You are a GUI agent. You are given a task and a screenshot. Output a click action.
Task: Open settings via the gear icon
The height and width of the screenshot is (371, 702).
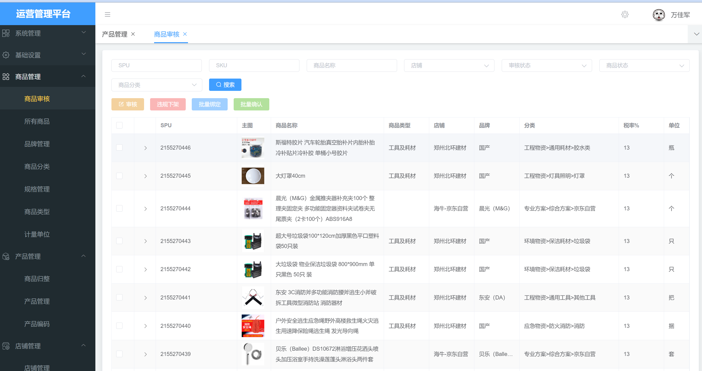[625, 15]
